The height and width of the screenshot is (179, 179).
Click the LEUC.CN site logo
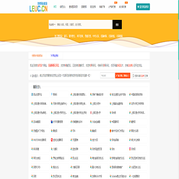pos(38,7)
